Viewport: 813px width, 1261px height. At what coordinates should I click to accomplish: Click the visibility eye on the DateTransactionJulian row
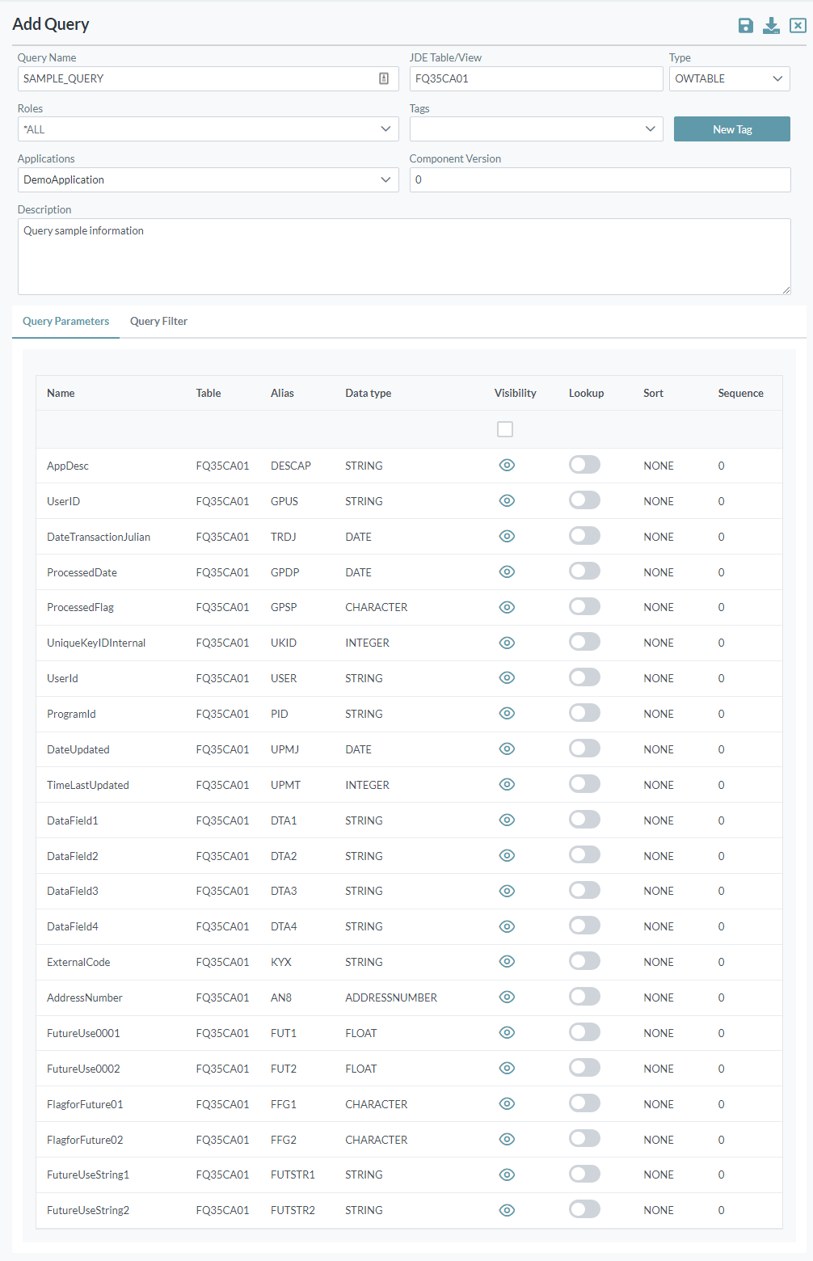[x=507, y=536]
